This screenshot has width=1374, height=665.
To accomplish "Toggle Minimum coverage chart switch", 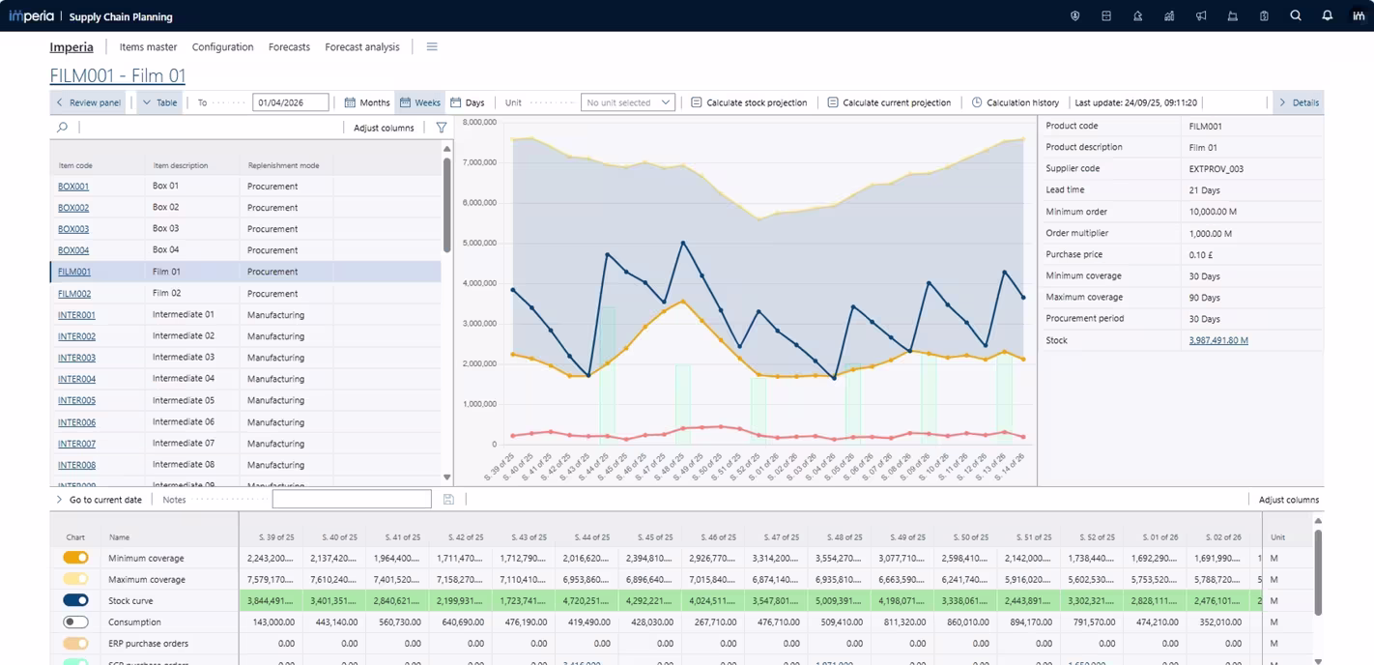I will 75,558.
